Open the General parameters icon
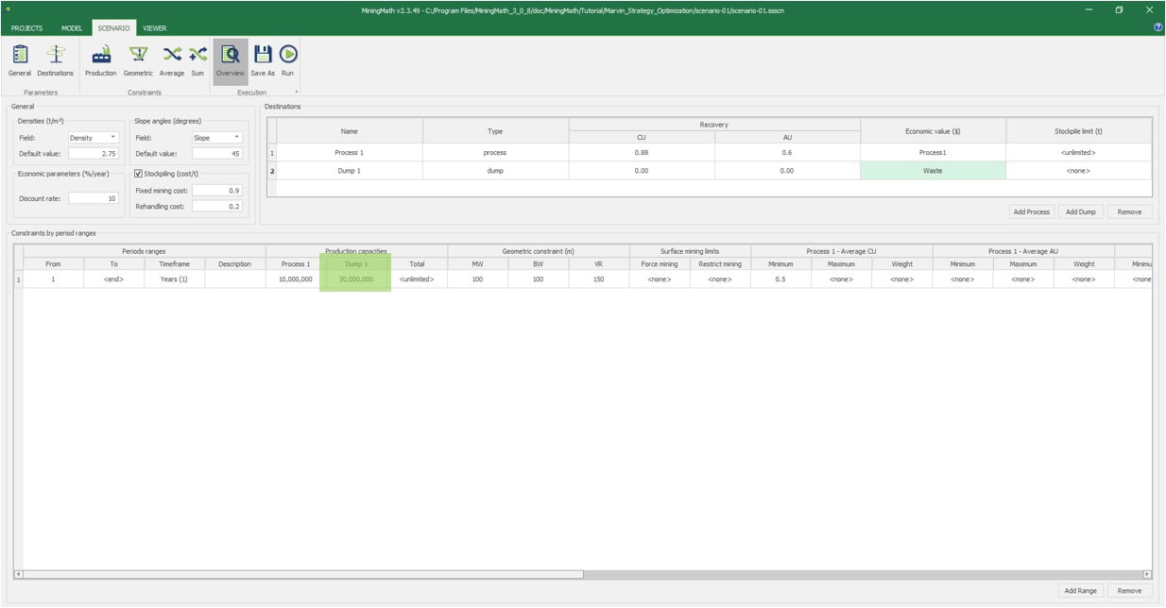Screen dimensions: 1166x608 tap(20, 55)
